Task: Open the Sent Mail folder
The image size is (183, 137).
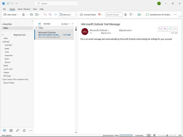Action: [x=8, y=45]
